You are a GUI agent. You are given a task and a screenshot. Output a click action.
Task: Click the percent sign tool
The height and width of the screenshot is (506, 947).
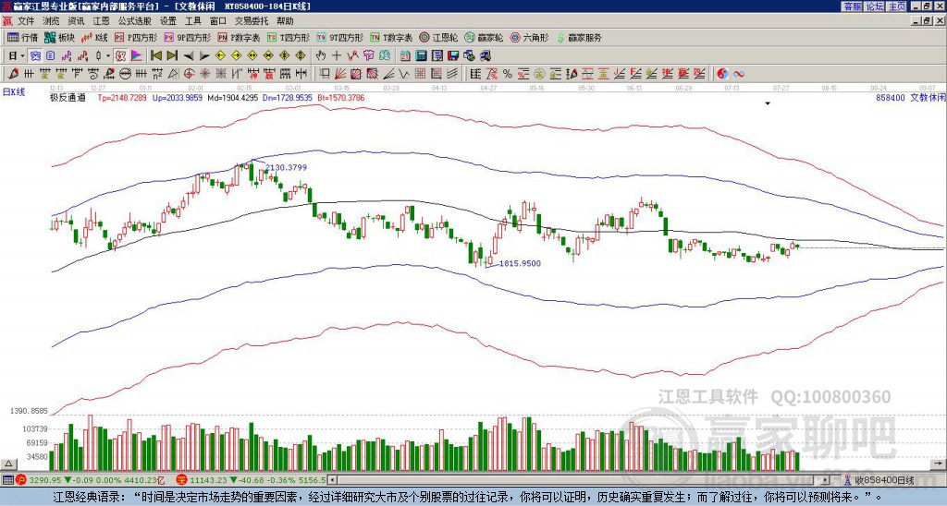(508, 74)
